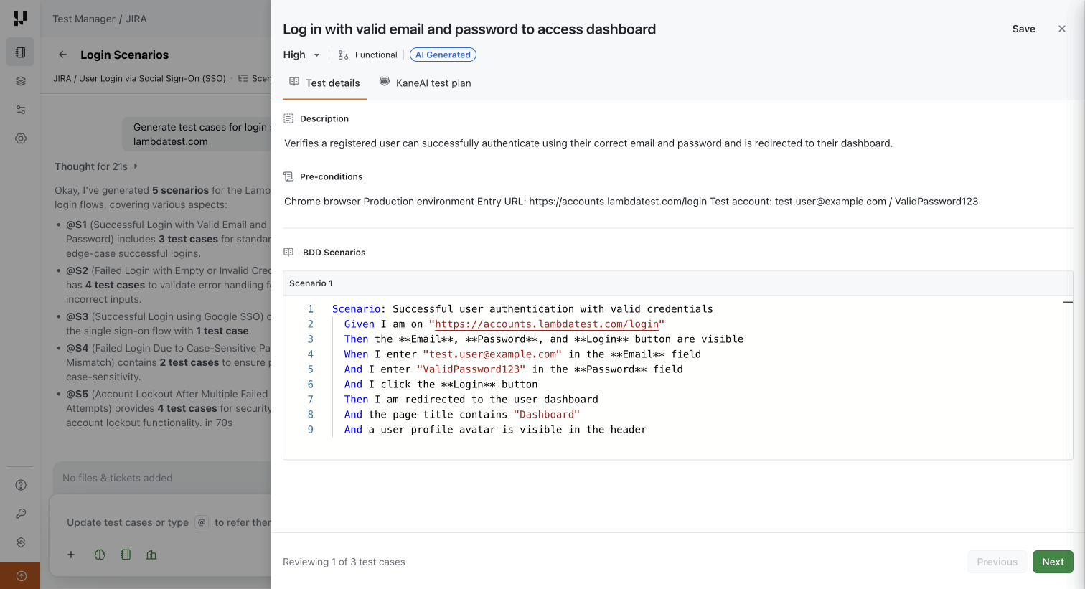
Task: Click the "ValidPassword123" string in editor
Action: point(471,369)
